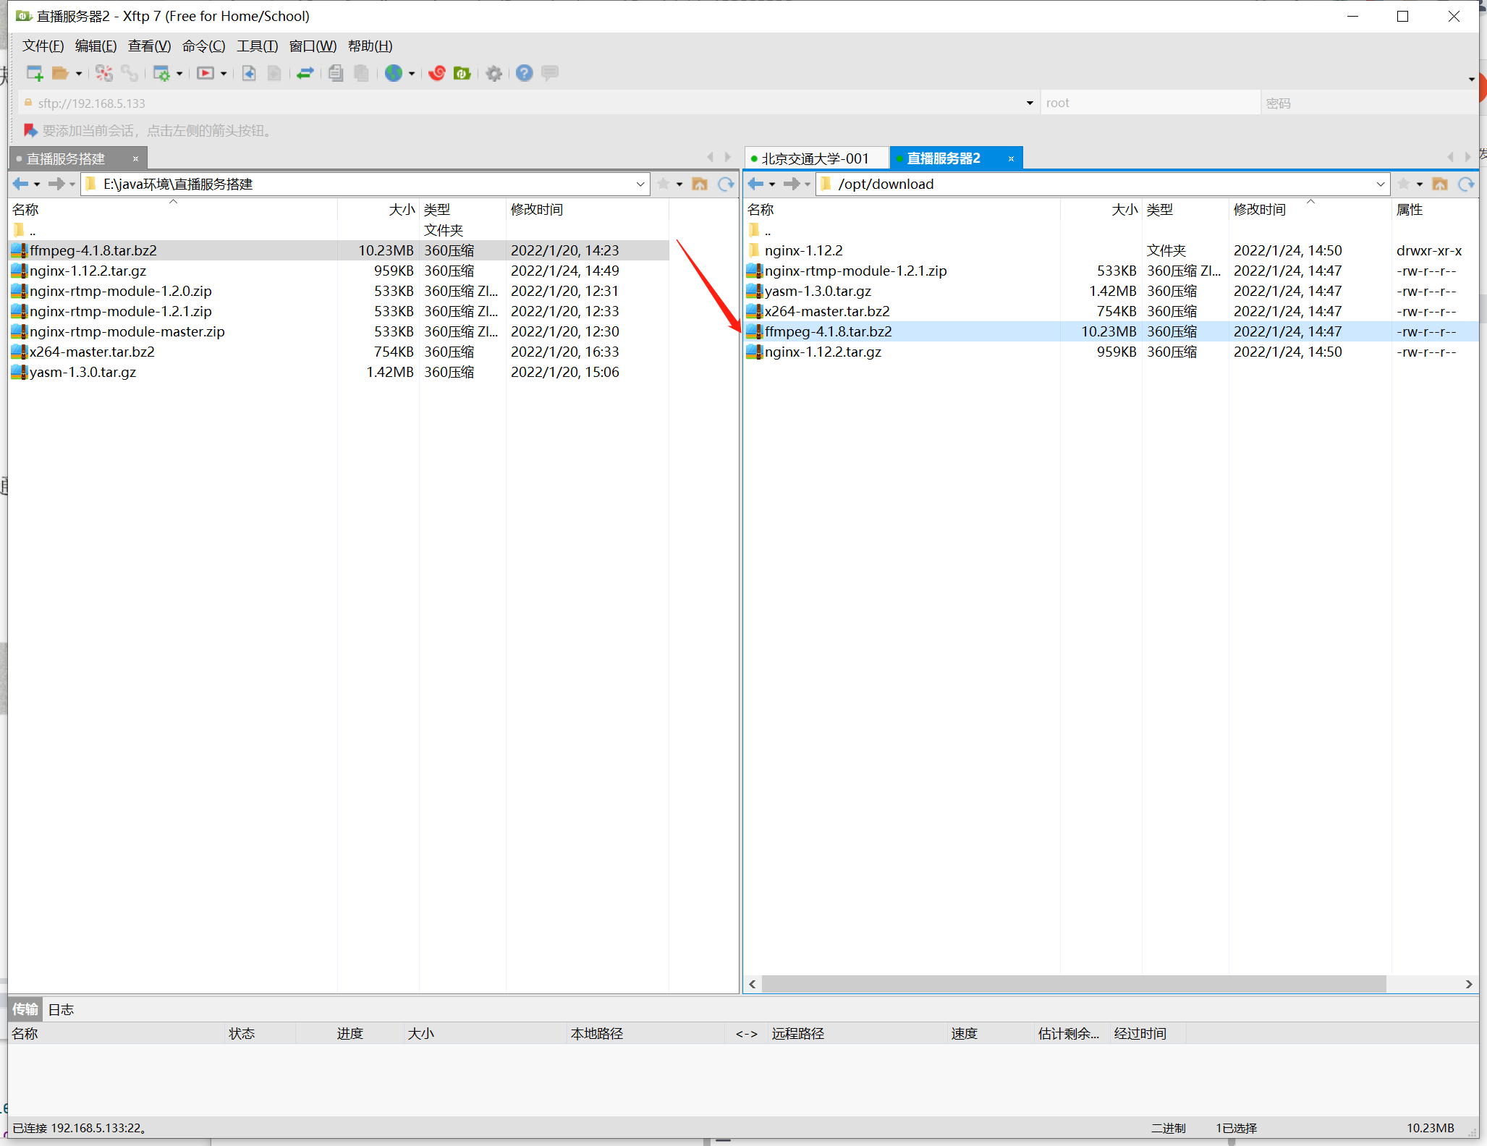The width and height of the screenshot is (1487, 1146).
Task: Click the session properties gear-window icon
Action: tap(161, 73)
